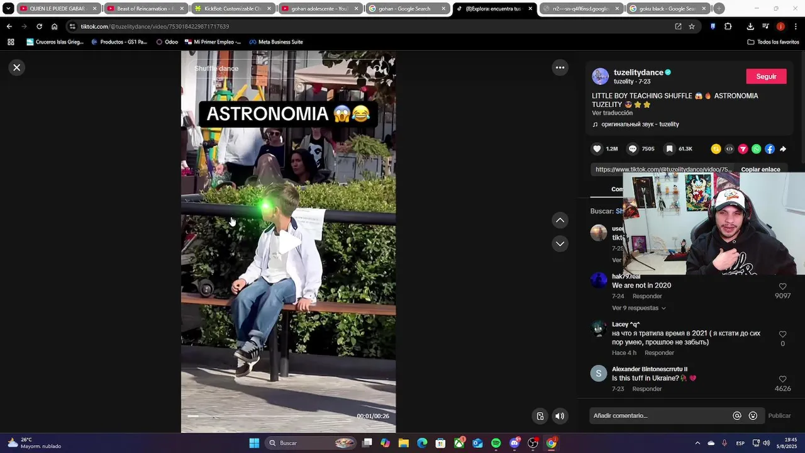Open the three-dot video options menu
Image resolution: width=805 pixels, height=453 pixels.
560,67
